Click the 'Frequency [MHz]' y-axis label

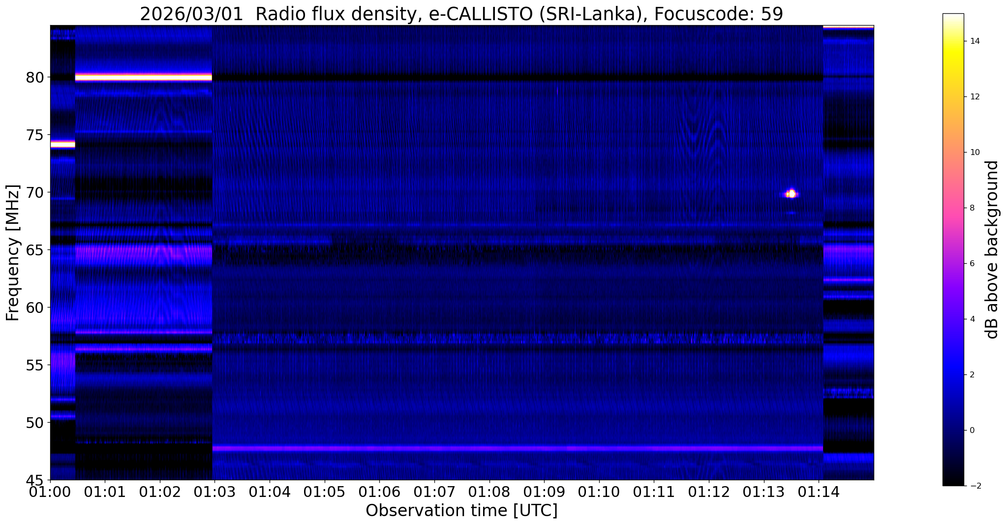[13, 253]
